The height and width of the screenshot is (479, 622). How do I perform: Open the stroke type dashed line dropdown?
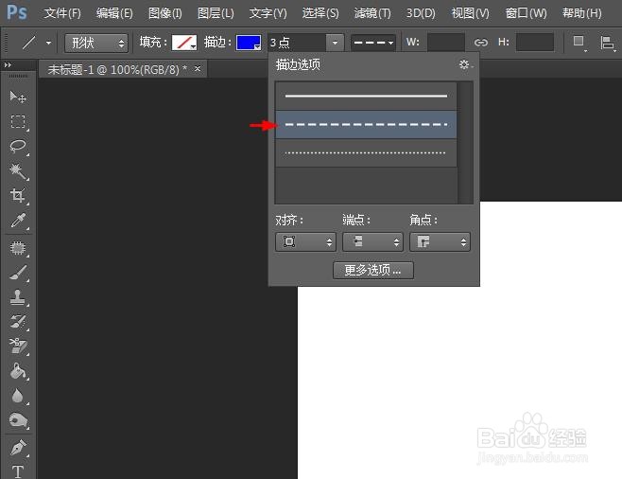click(x=373, y=43)
